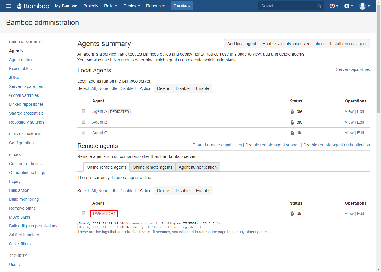Open the Projects menu item

coord(91,6)
